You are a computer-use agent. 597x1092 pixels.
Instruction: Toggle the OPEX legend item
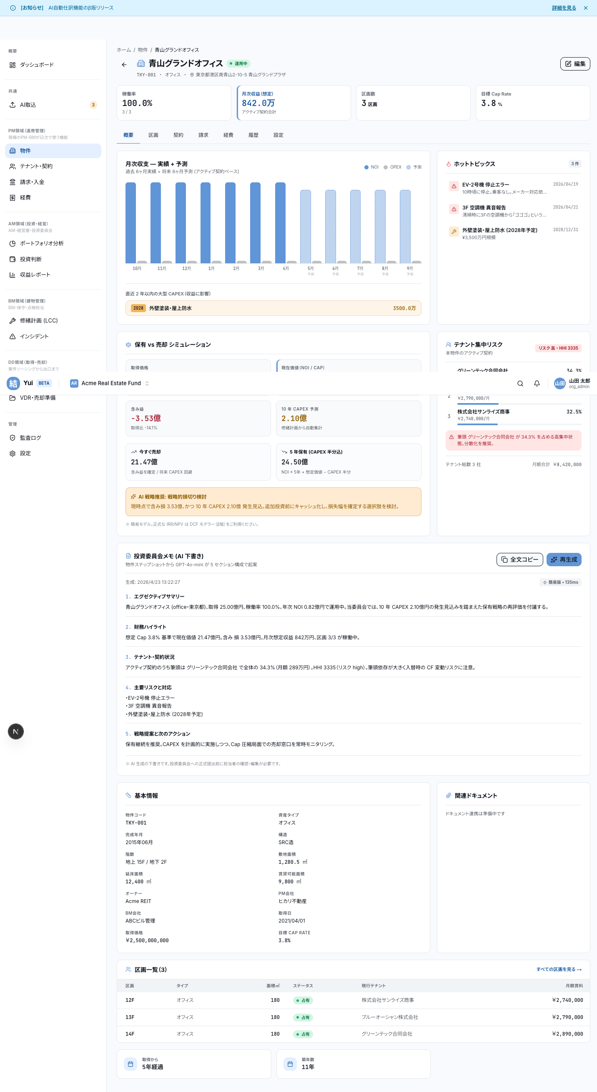coord(392,167)
